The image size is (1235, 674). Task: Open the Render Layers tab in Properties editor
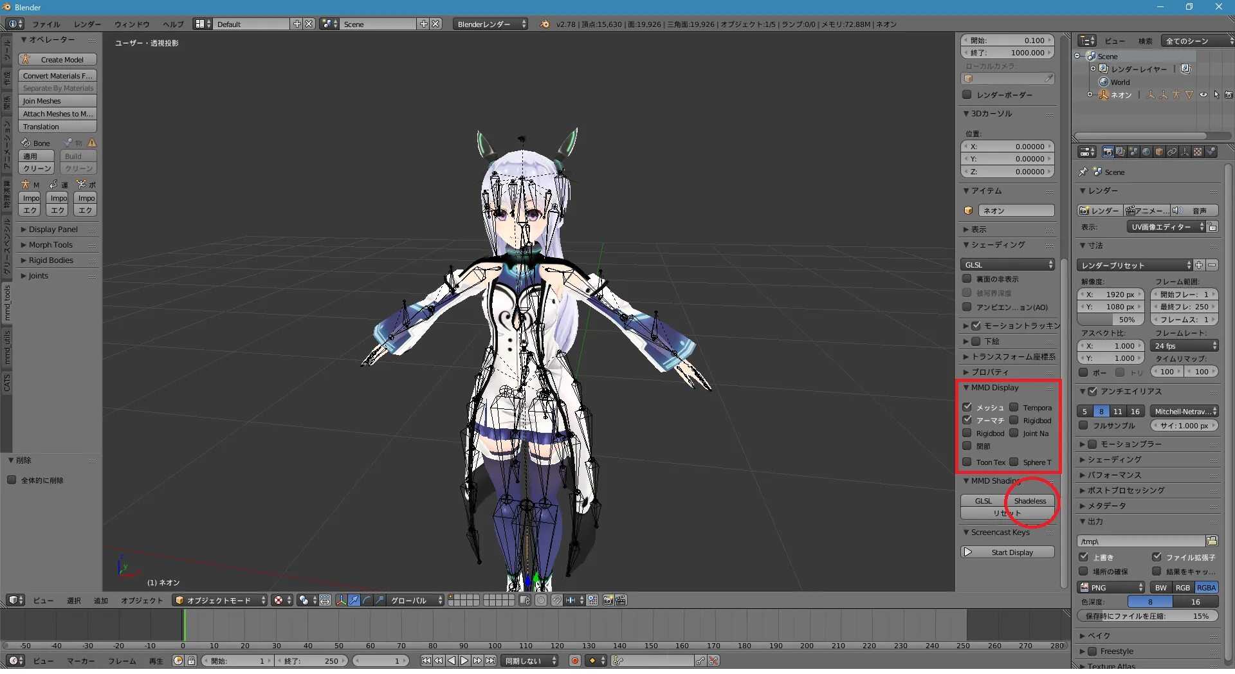coord(1121,152)
